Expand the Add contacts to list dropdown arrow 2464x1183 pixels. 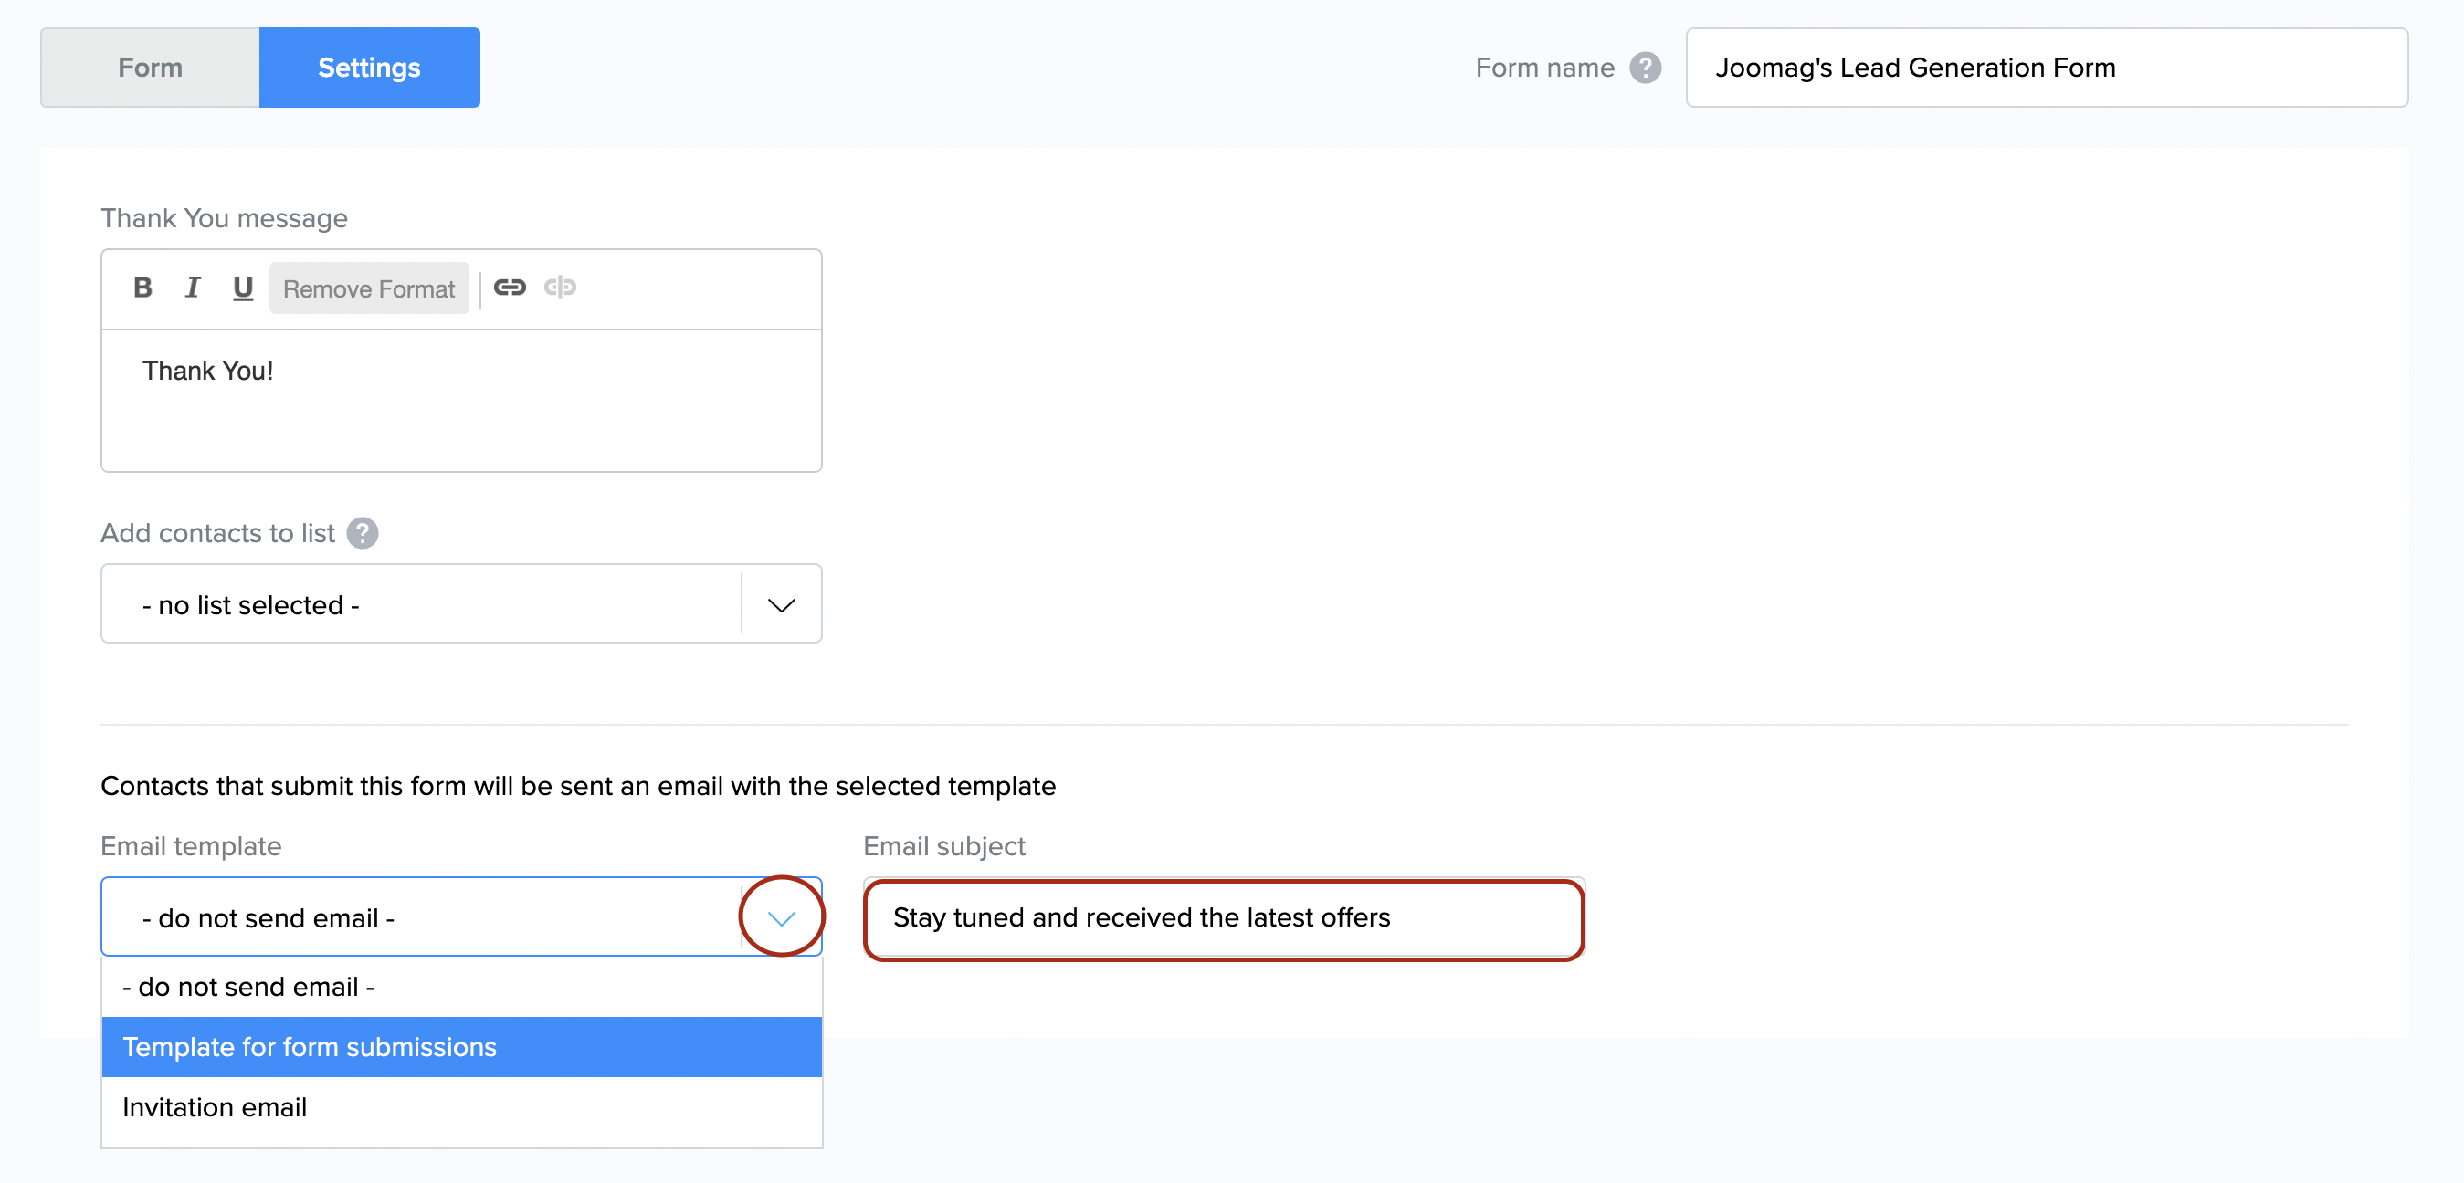click(x=782, y=604)
